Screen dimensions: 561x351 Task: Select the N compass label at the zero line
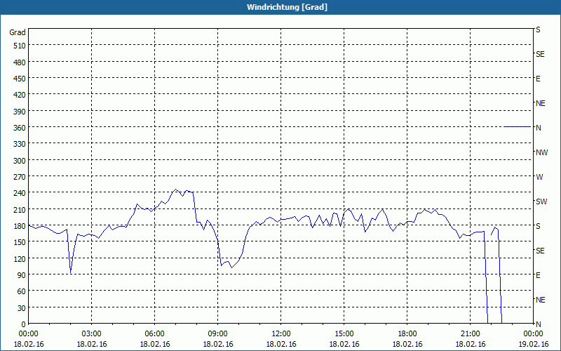click(x=538, y=324)
